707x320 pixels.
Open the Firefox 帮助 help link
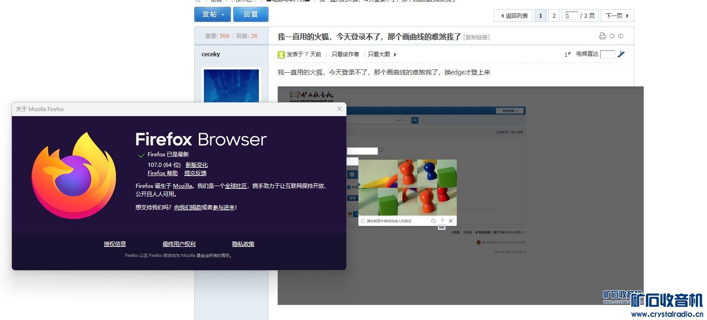click(x=163, y=173)
